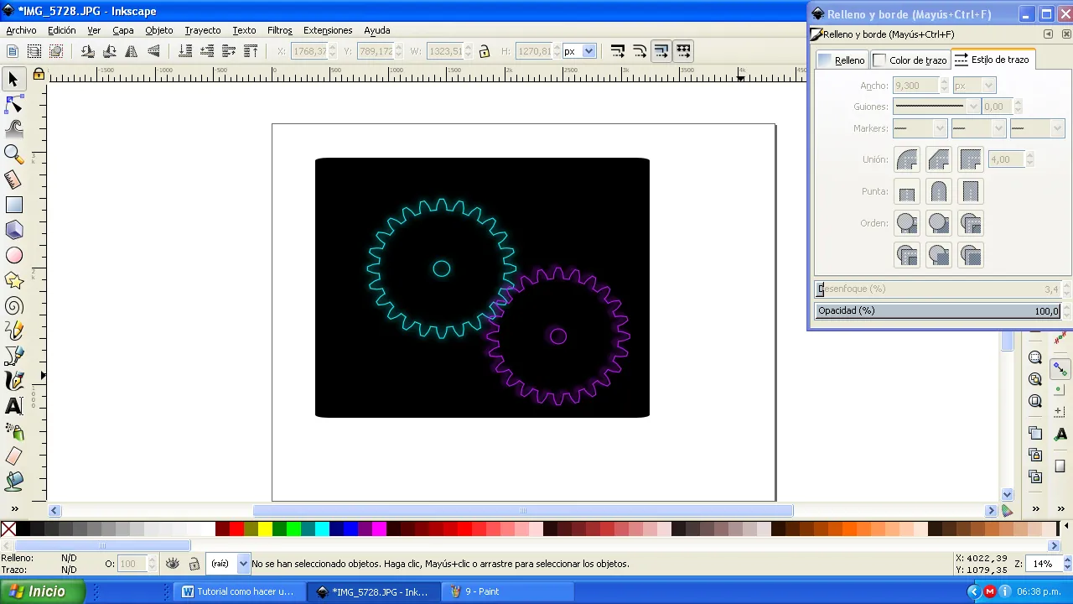The width and height of the screenshot is (1073, 604).
Task: Select the Selector arrow tool
Action: tap(13, 80)
